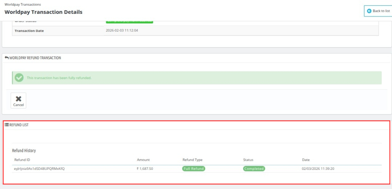
Task: Click the Completed status badge
Action: (254, 169)
